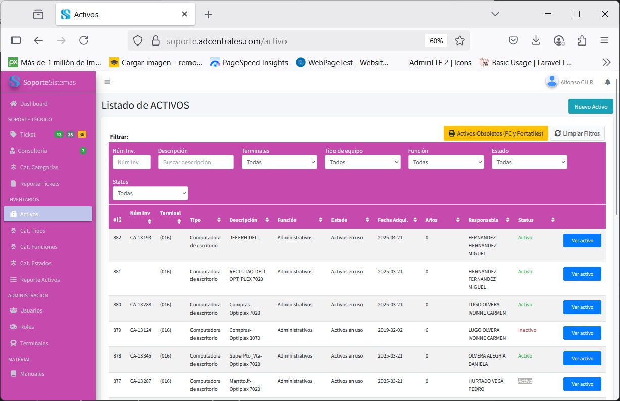
Task: Sort table by Núm Inv column
Action: [149, 221]
